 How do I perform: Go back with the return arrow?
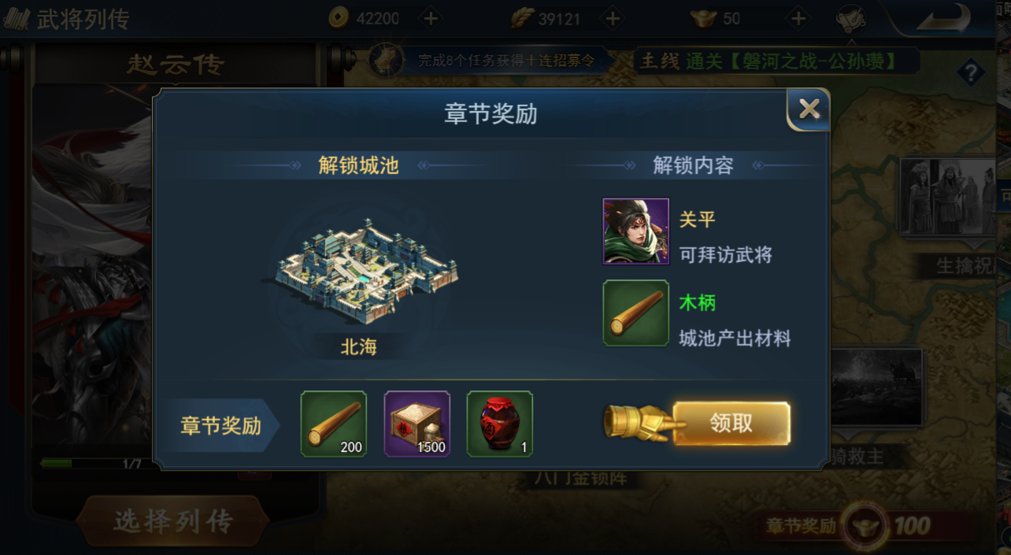tap(943, 19)
